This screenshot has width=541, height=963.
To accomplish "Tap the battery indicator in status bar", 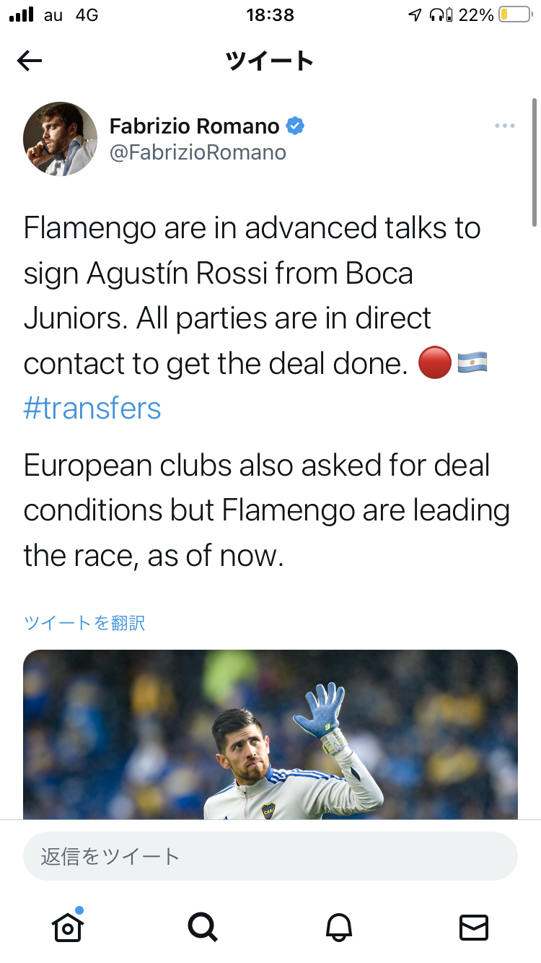I will coord(514,14).
